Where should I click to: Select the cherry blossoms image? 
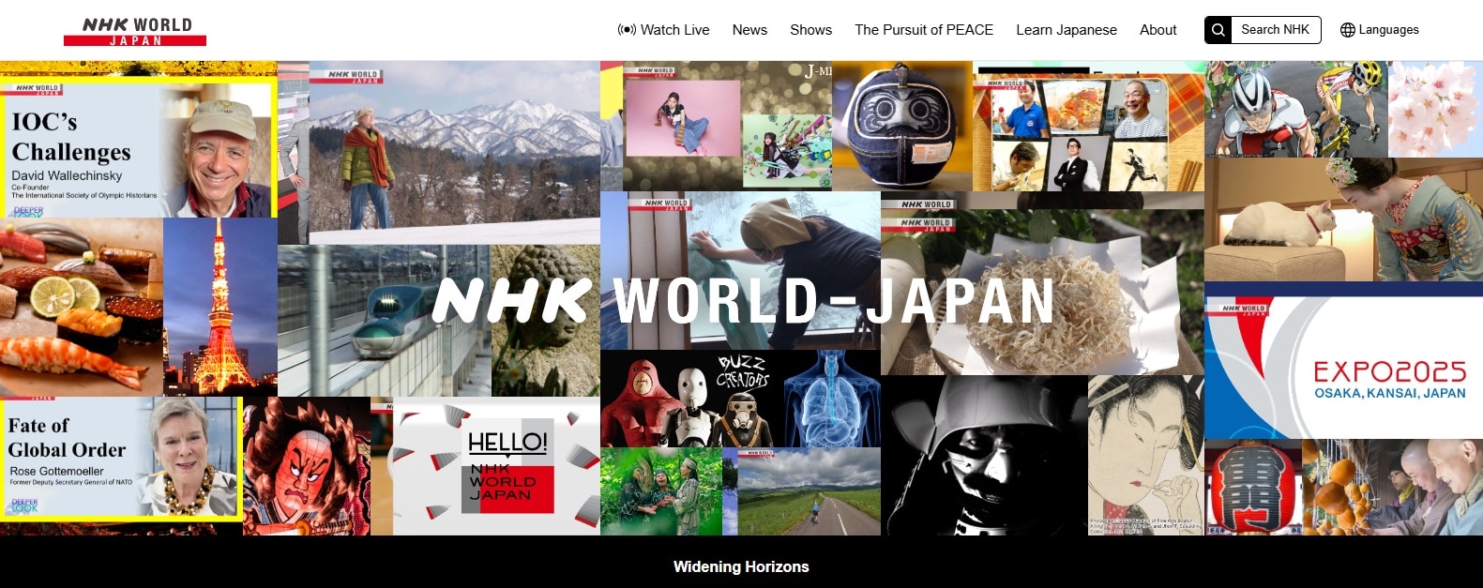coord(1435,110)
